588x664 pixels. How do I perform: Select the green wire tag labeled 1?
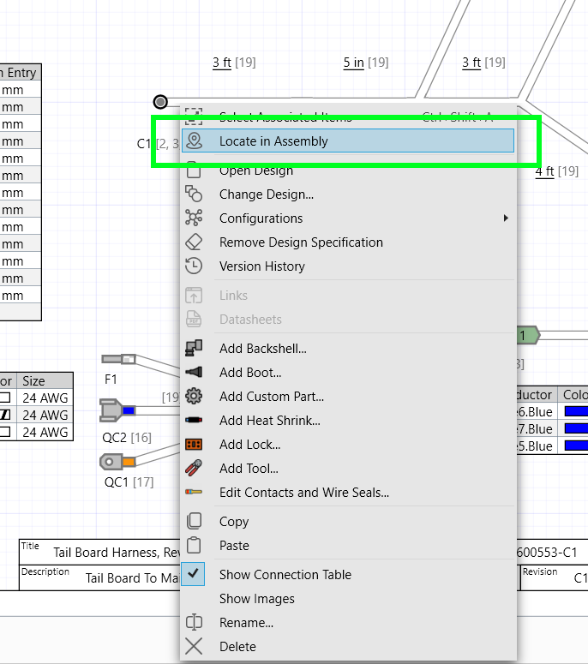(528, 335)
